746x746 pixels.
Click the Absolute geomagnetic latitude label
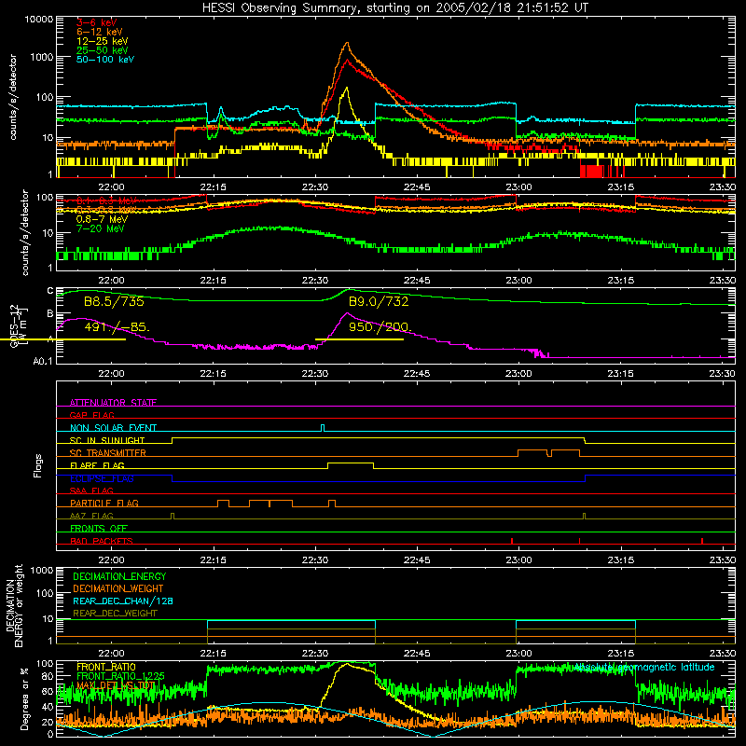pos(643,668)
